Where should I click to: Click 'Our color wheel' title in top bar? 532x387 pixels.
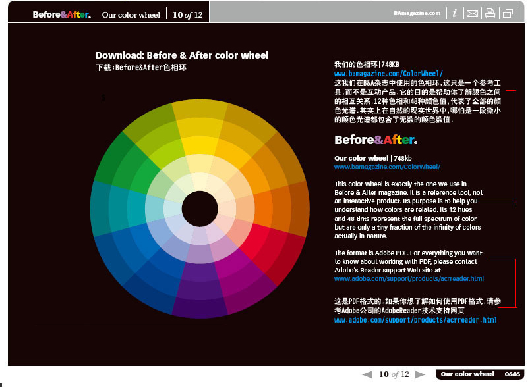(x=131, y=14)
